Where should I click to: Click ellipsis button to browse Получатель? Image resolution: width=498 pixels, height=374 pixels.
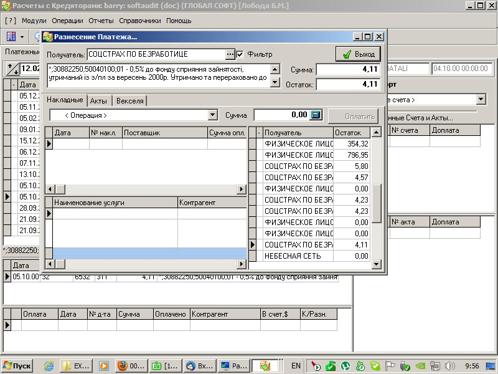pyautogui.click(x=230, y=54)
